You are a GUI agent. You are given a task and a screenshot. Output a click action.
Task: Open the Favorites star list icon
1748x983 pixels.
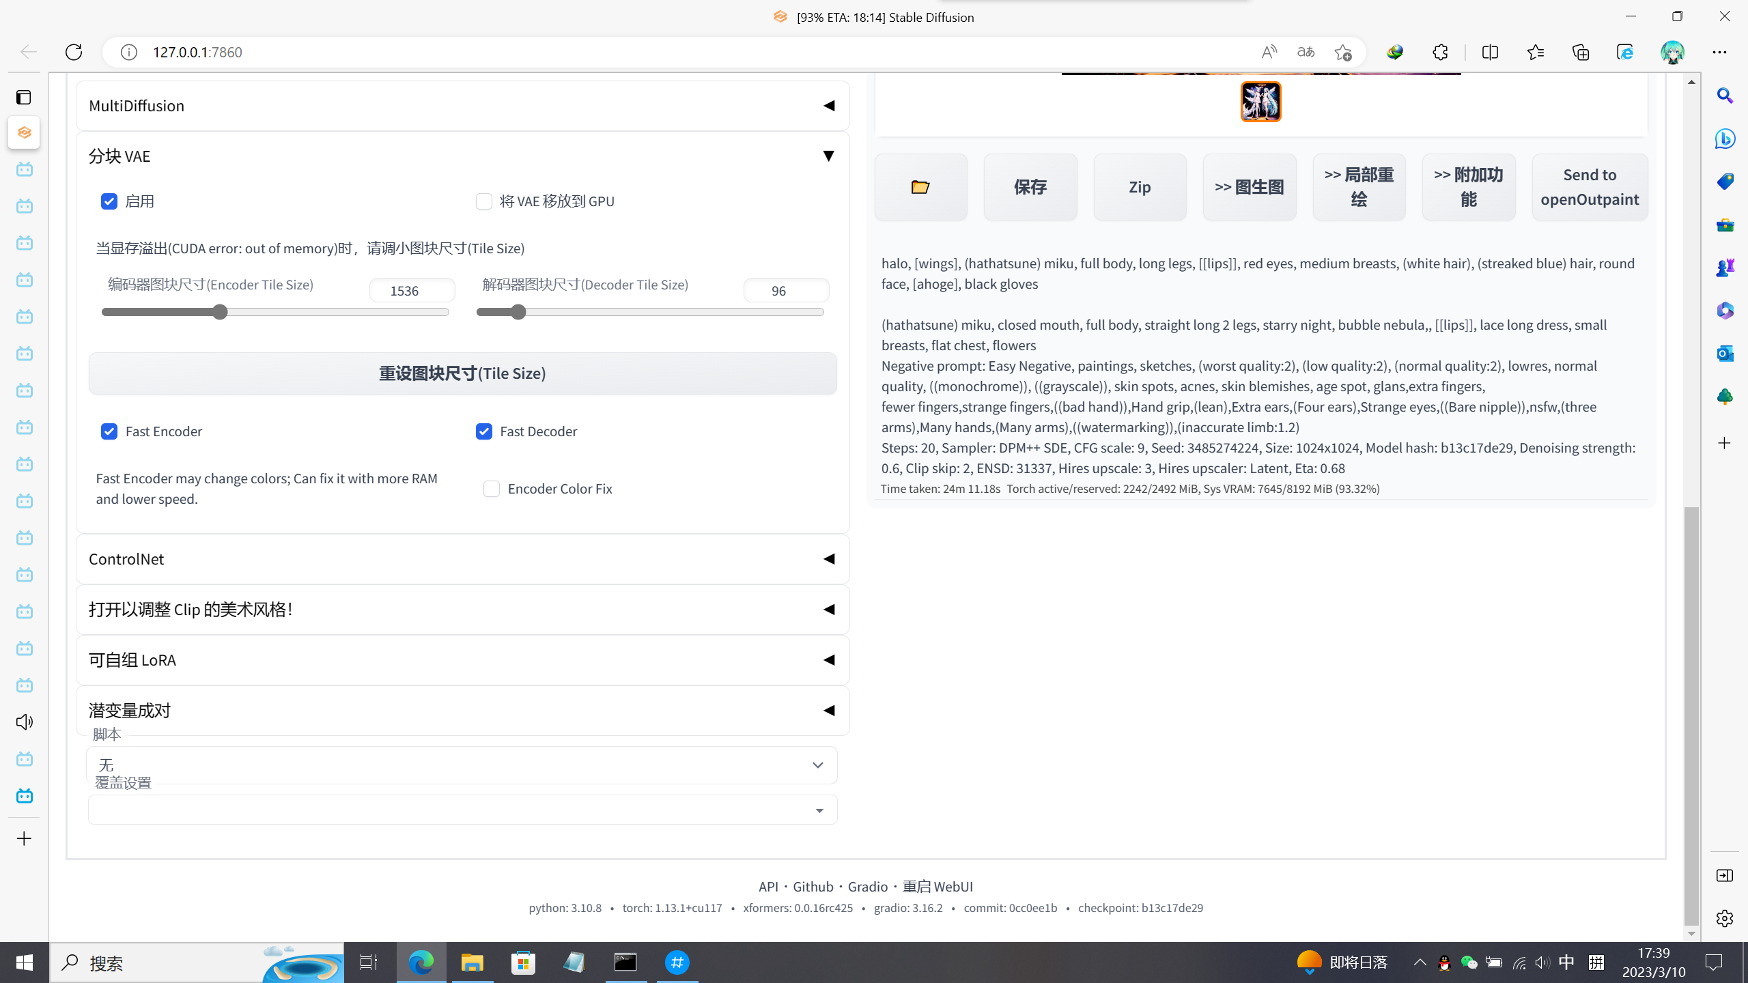coord(1535,52)
